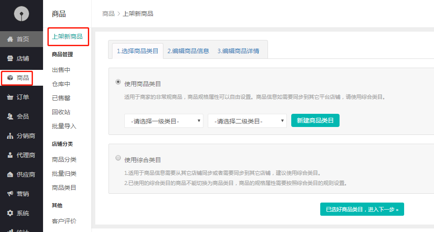The image size is (434, 232).
Task: Select the 使用商品类目 radio button
Action: coord(118,82)
